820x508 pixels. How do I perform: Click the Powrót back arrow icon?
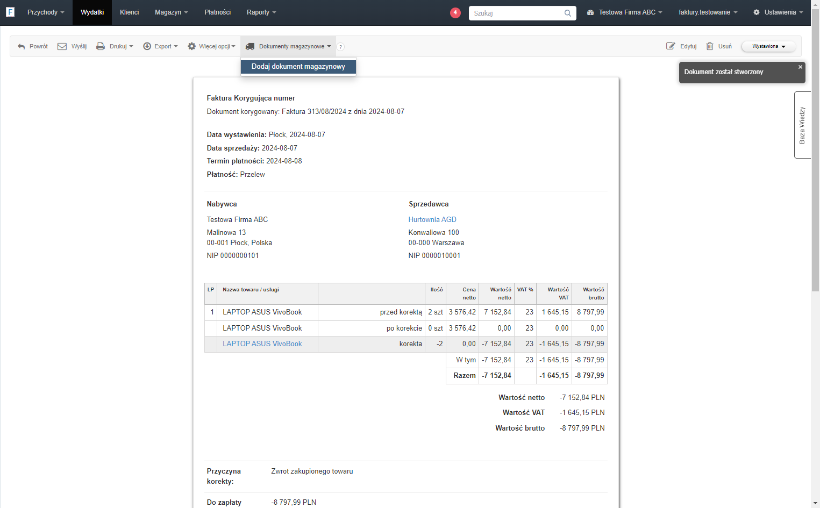22,47
